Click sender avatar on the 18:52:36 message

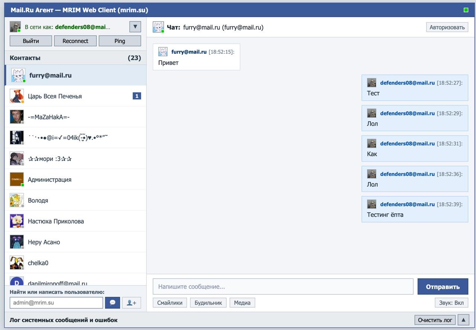point(372,174)
